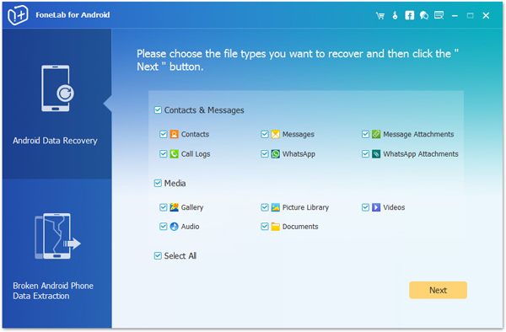Toggle the Gallery checkbox
Viewport: 506px width, 332px height.
pyautogui.click(x=164, y=207)
